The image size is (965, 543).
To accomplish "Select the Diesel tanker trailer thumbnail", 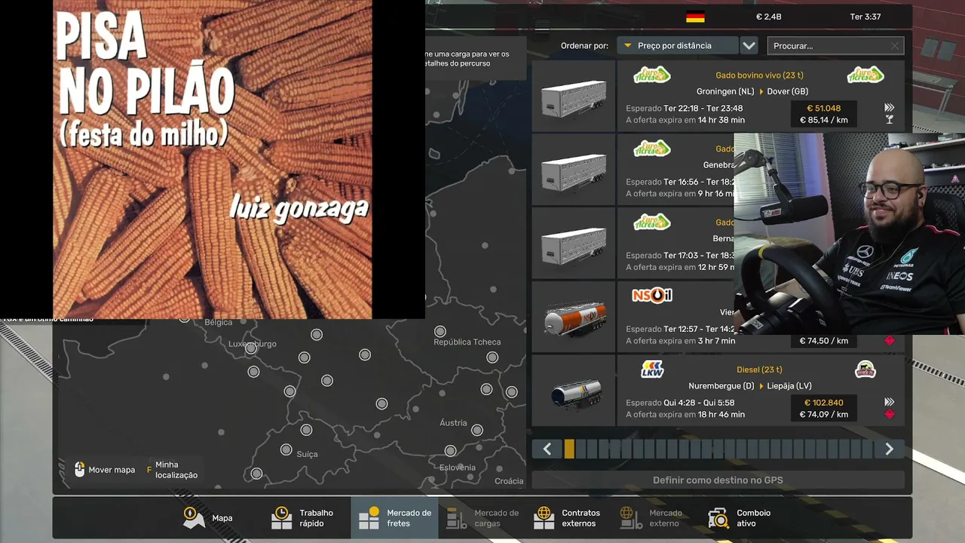I will point(574,391).
